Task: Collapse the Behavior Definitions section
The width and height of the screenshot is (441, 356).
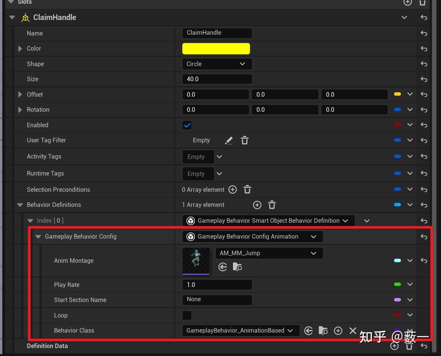Action: (20, 205)
